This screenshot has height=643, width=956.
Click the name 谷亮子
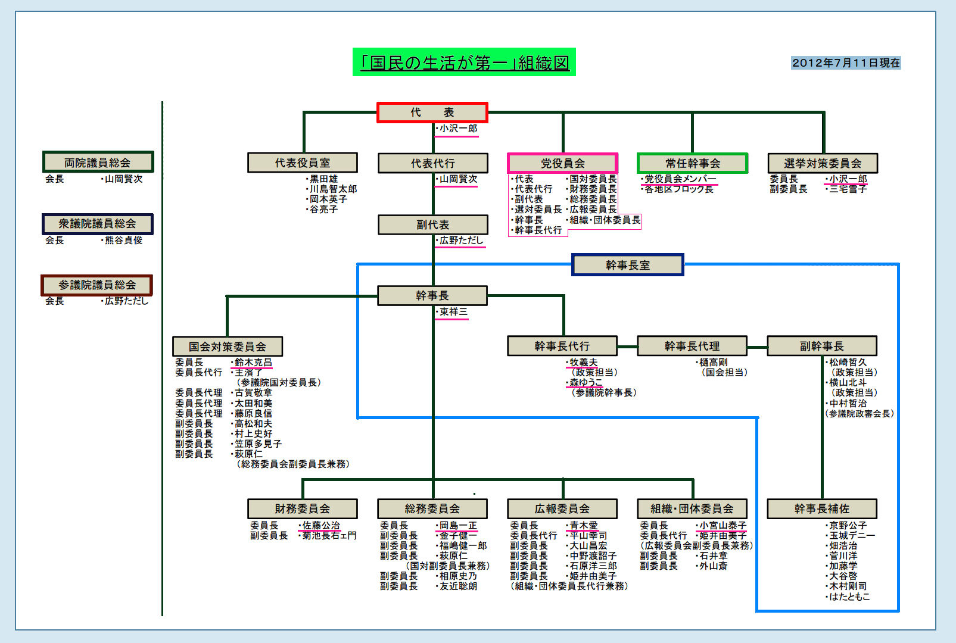(x=323, y=209)
